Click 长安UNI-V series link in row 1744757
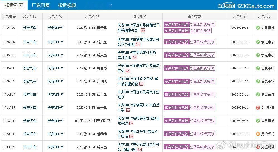This screenshot has height=152, width=278. (x=55, y=108)
